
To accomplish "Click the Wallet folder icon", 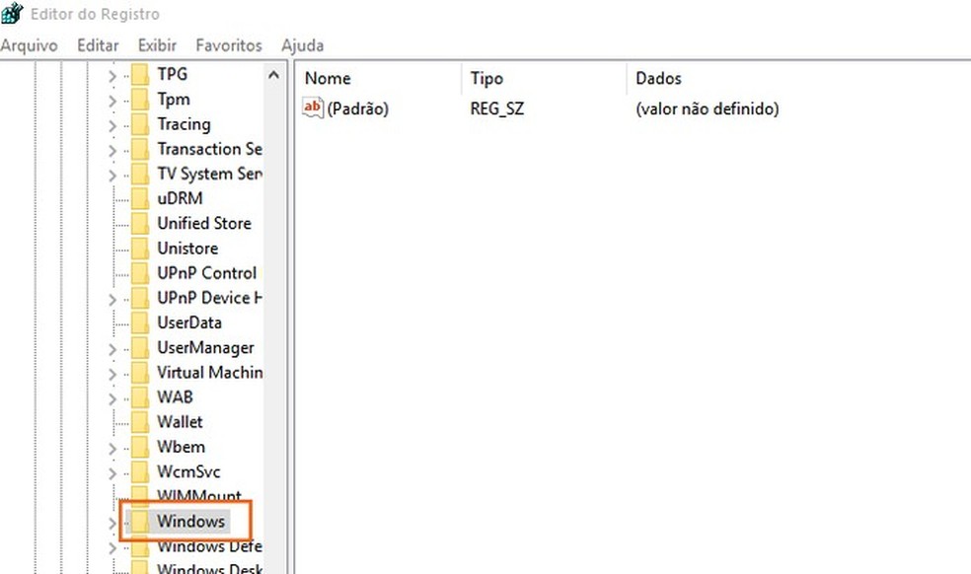I will coord(140,421).
